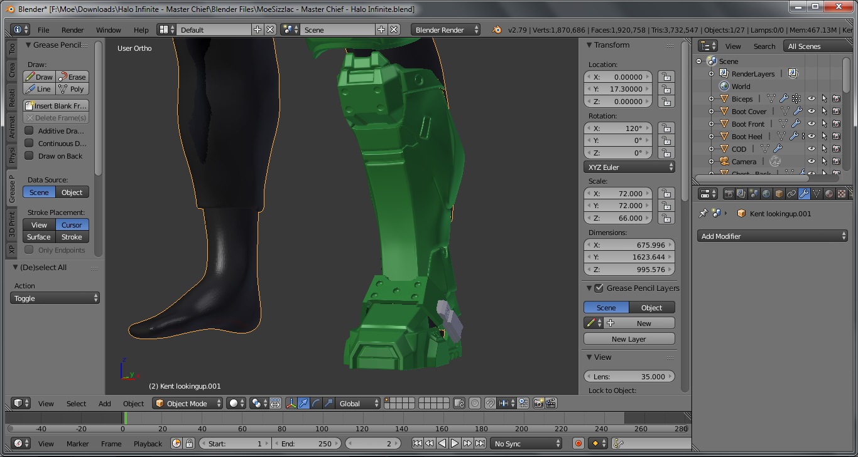Select the translate manipulator arrow icon
This screenshot has width=858, height=457.
304,403
